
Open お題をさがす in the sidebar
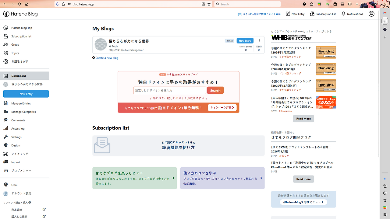pos(19,61)
